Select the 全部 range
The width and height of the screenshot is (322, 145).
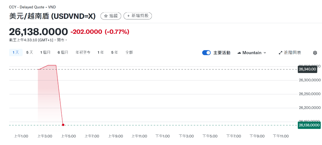(x=129, y=53)
